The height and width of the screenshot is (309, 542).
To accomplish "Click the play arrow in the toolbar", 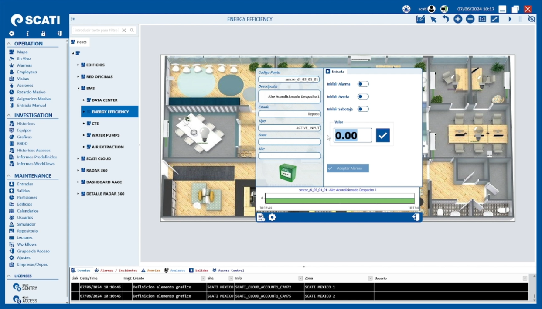I will 510,19.
